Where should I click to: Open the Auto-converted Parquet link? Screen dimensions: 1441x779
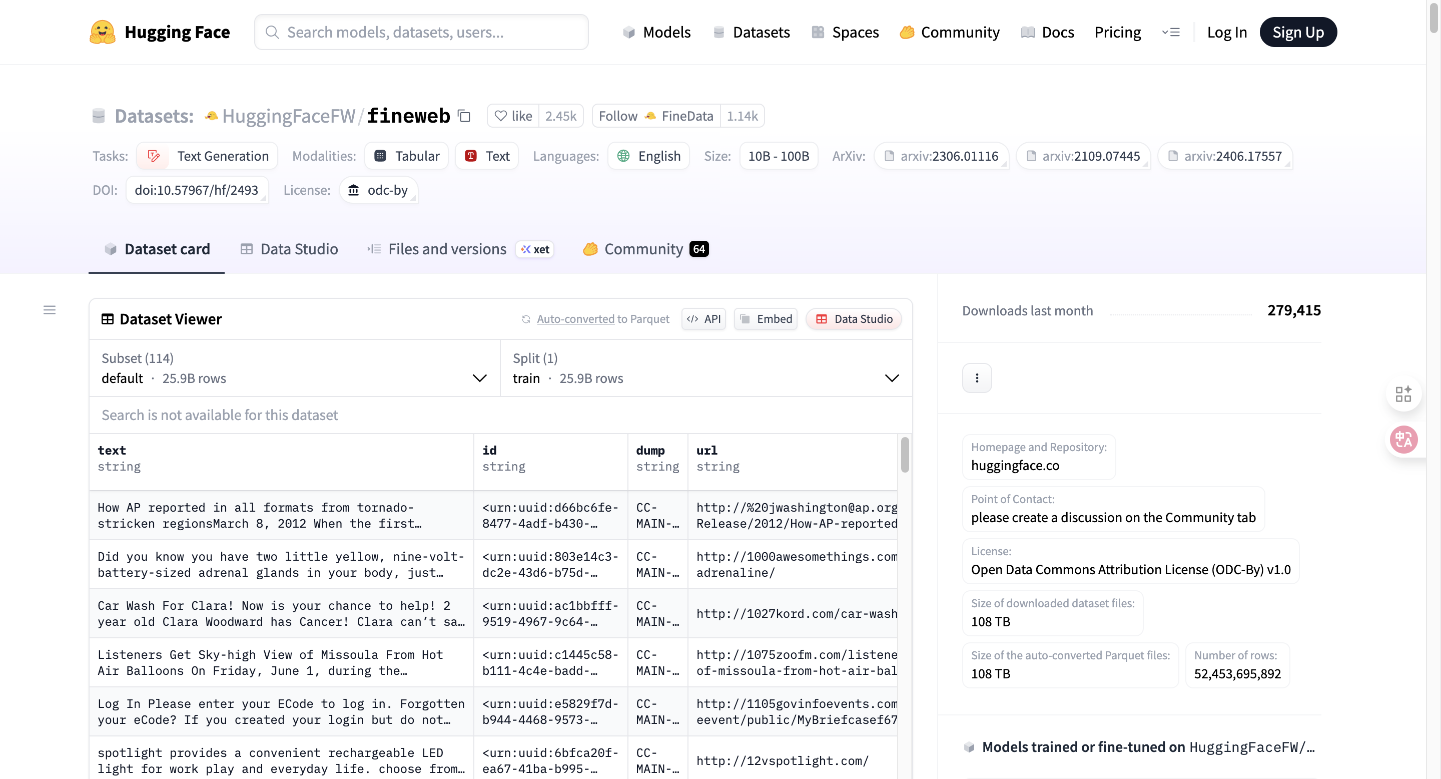(575, 318)
